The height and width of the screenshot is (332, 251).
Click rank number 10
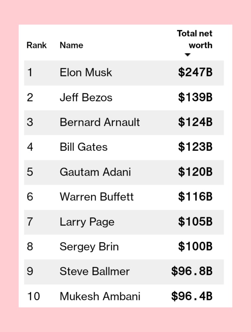(x=33, y=296)
